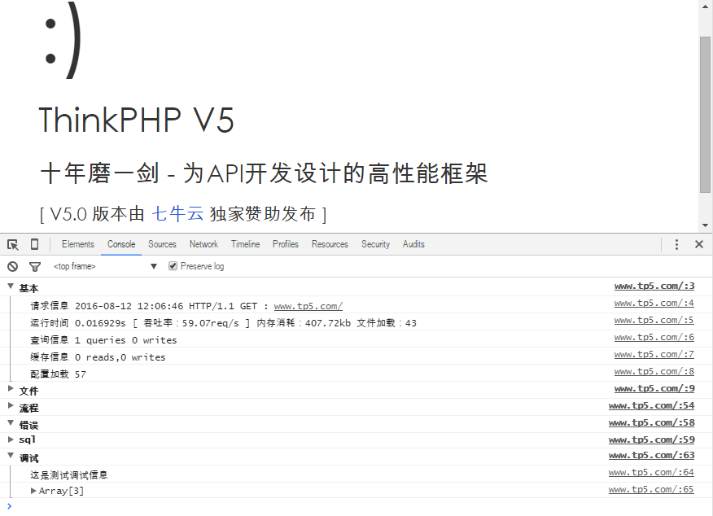Open source link www.tp5.com/:63
713x516 pixels.
click(x=652, y=455)
